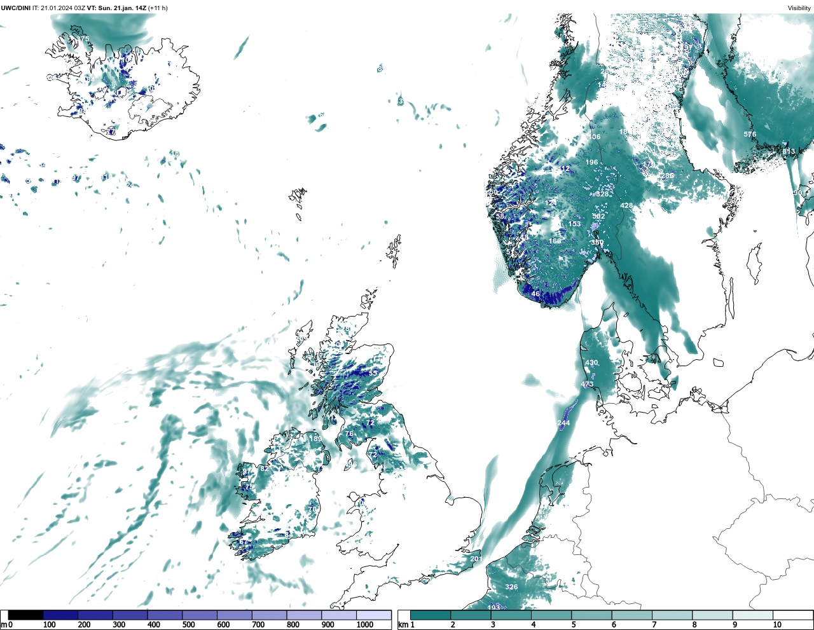The height and width of the screenshot is (630, 814).
Task: Click the "km" unit label of the legend
Action: click(403, 625)
